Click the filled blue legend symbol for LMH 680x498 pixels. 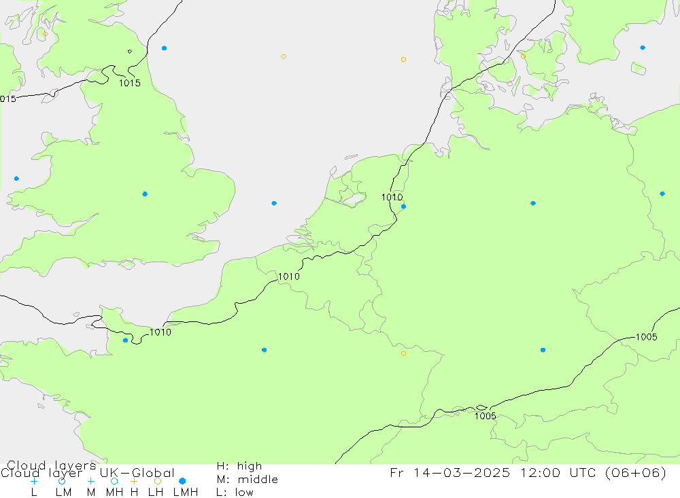point(182,481)
